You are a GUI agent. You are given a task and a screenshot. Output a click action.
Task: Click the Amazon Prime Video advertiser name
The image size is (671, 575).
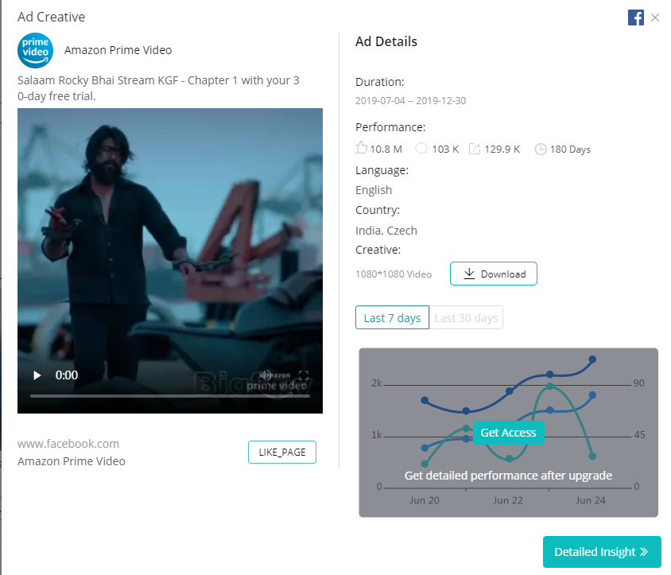pyautogui.click(x=118, y=50)
